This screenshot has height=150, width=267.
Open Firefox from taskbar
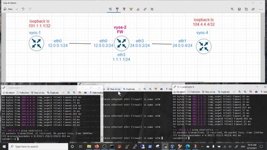[x=97, y=146]
